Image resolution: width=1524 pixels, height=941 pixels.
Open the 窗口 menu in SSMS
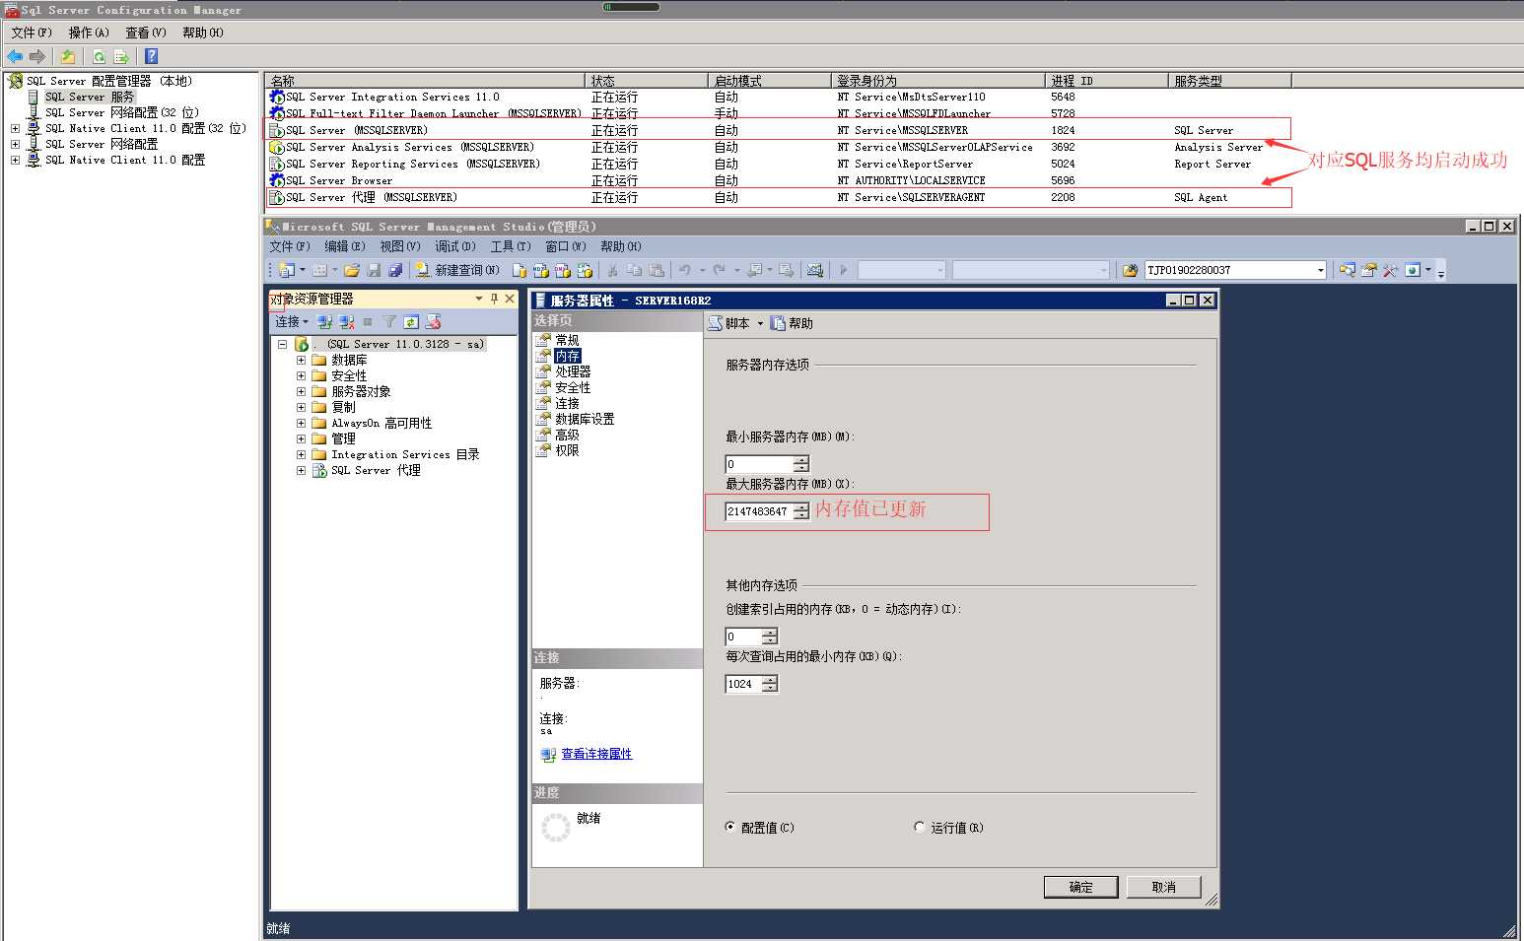point(566,246)
